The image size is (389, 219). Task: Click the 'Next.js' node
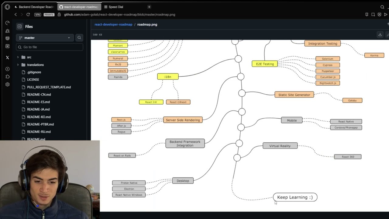121,120
